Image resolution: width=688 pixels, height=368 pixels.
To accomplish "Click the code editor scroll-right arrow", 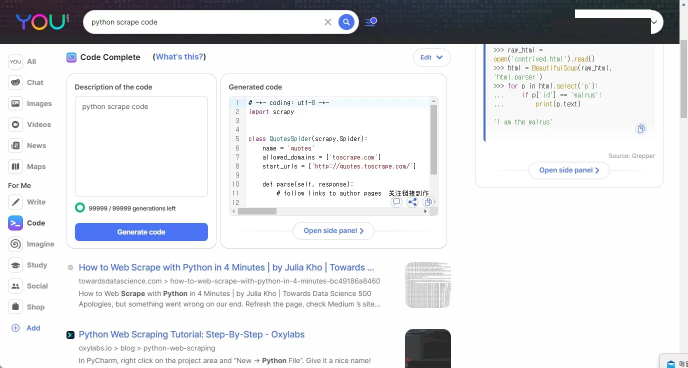I will [x=425, y=211].
